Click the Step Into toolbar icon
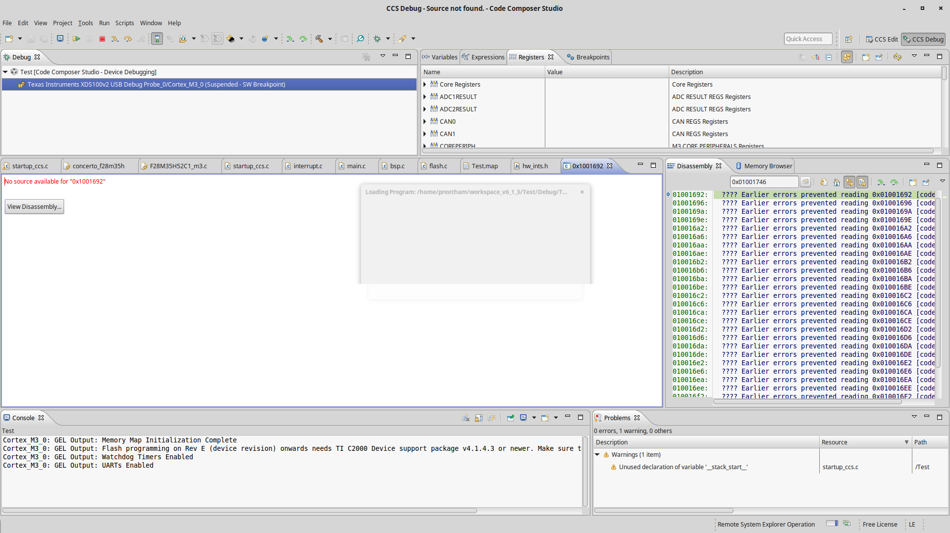Image resolution: width=950 pixels, height=533 pixels. (x=115, y=39)
